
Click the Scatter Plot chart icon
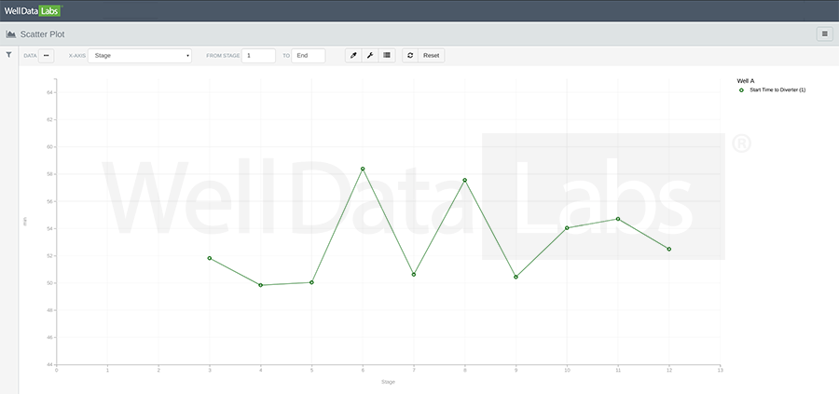[x=10, y=34]
